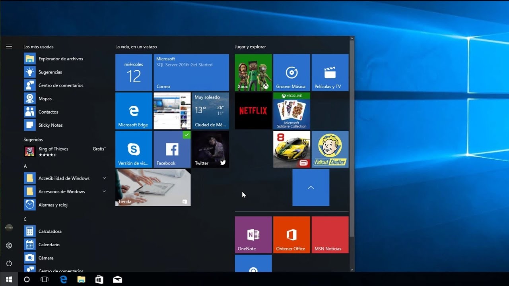
Task: Open the Power options button
Action: pos(9,263)
